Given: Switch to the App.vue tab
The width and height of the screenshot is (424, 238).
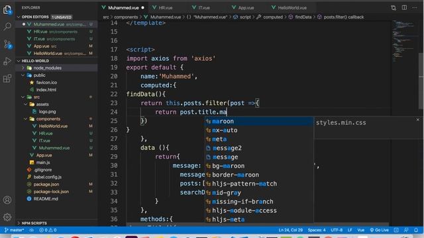Looking at the screenshot, I should 246,8.
